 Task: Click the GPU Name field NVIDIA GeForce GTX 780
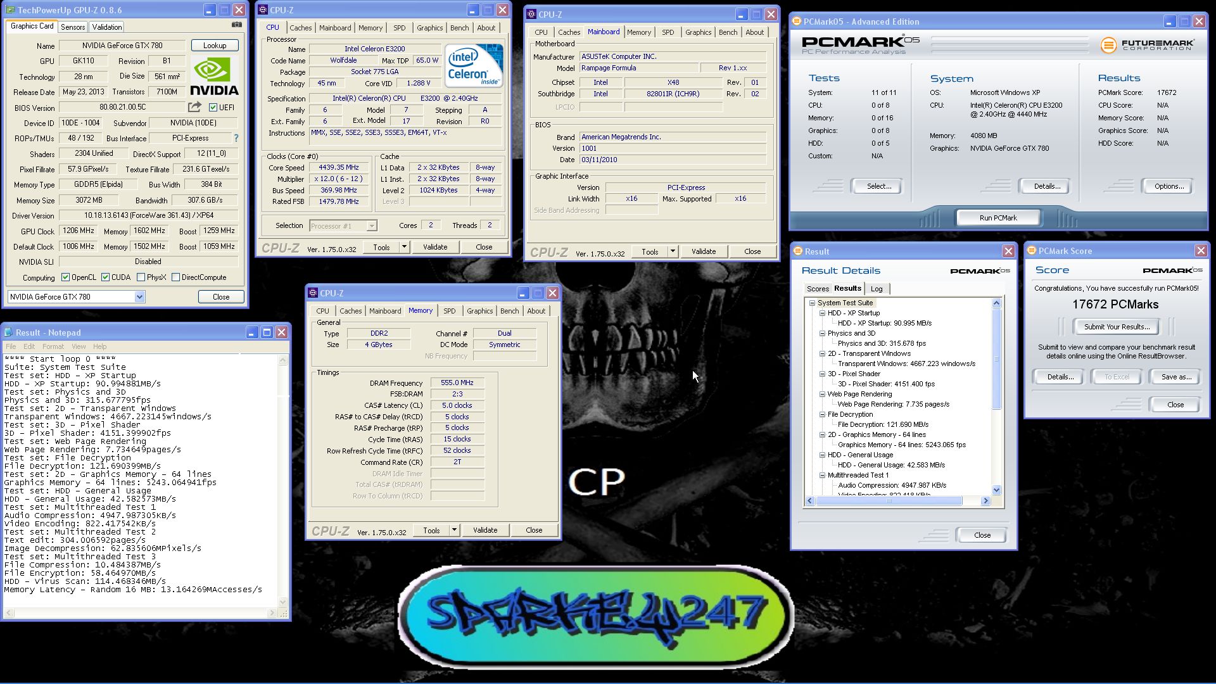(x=122, y=46)
